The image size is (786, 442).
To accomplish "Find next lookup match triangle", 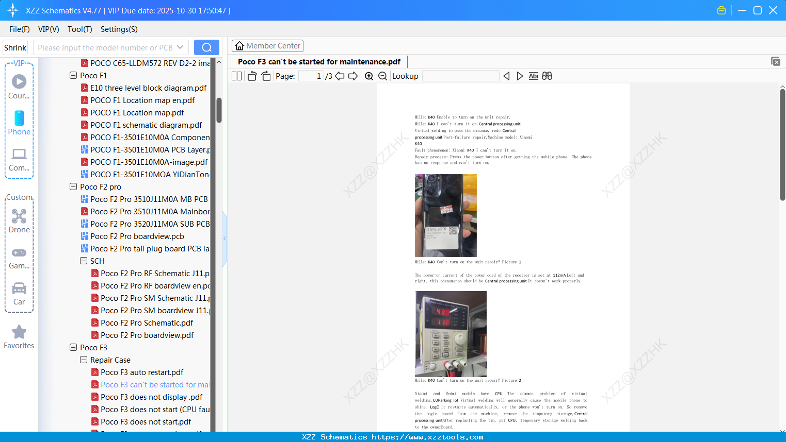I will coord(520,76).
